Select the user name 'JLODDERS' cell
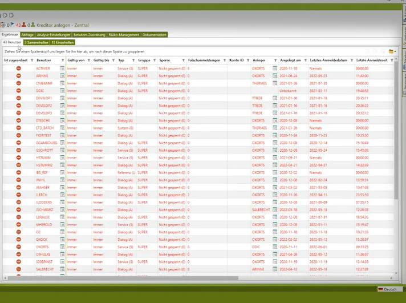Image resolution: width=406 pixels, height=303 pixels. pos(44,202)
